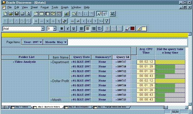
Task: Click the less-than condition icon
Action: pos(84,21)
